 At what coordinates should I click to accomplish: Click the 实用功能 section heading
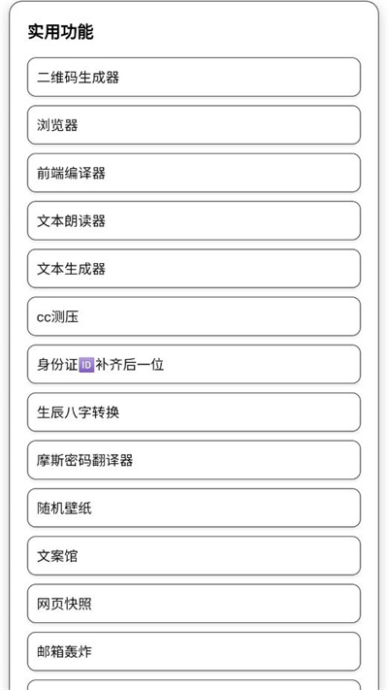(61, 32)
